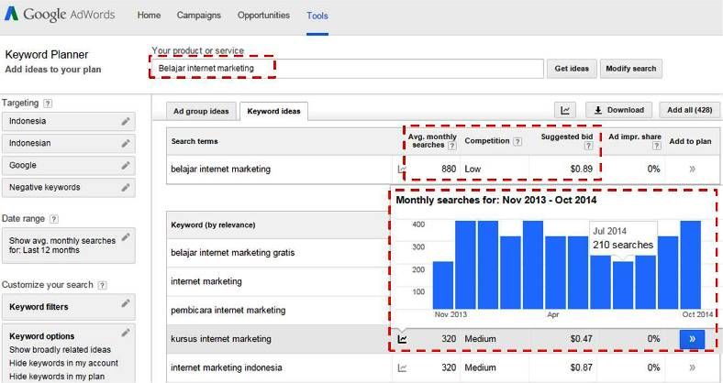Image resolution: width=723 pixels, height=383 pixels.
Task: Edit the Indonesian language pencil icon
Action: tap(126, 144)
